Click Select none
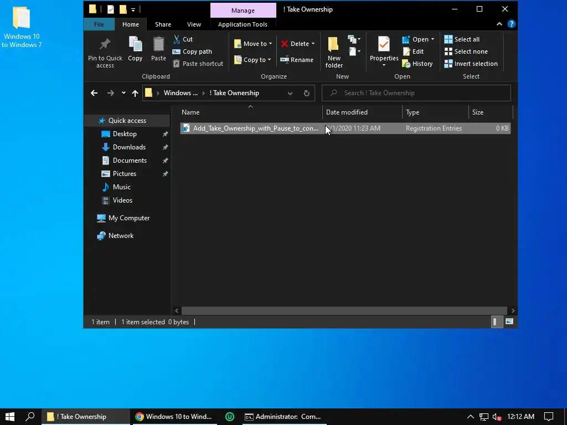Screen dimensions: 567x425 (466, 51)
